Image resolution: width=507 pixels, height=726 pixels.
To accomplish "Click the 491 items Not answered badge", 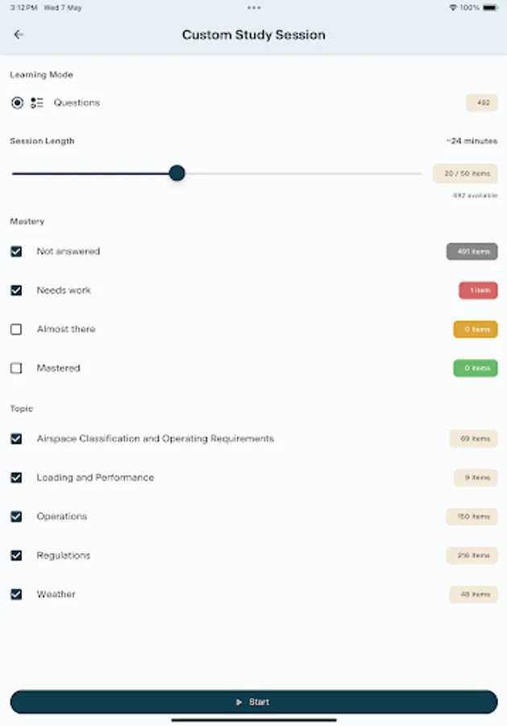I will pyautogui.click(x=472, y=252).
